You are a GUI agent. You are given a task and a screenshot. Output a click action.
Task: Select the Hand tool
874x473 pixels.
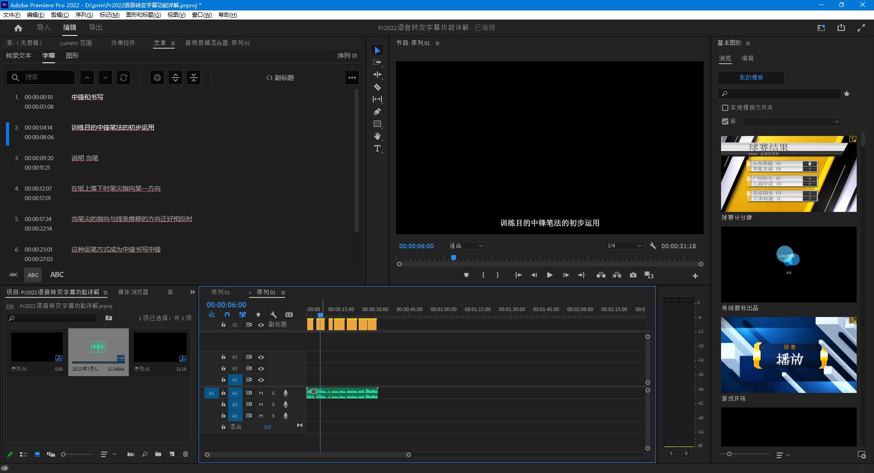[377, 136]
